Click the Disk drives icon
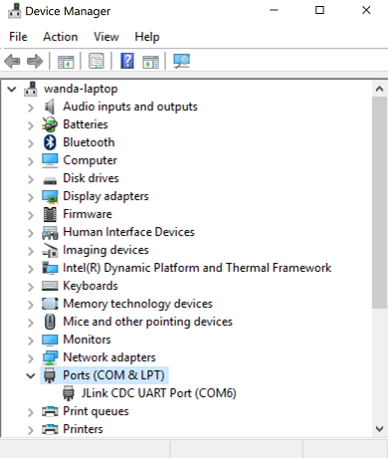 click(x=50, y=180)
